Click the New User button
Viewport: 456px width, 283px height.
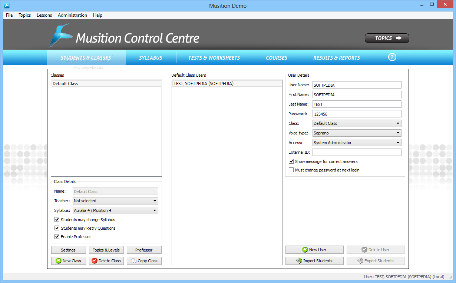pyautogui.click(x=314, y=250)
